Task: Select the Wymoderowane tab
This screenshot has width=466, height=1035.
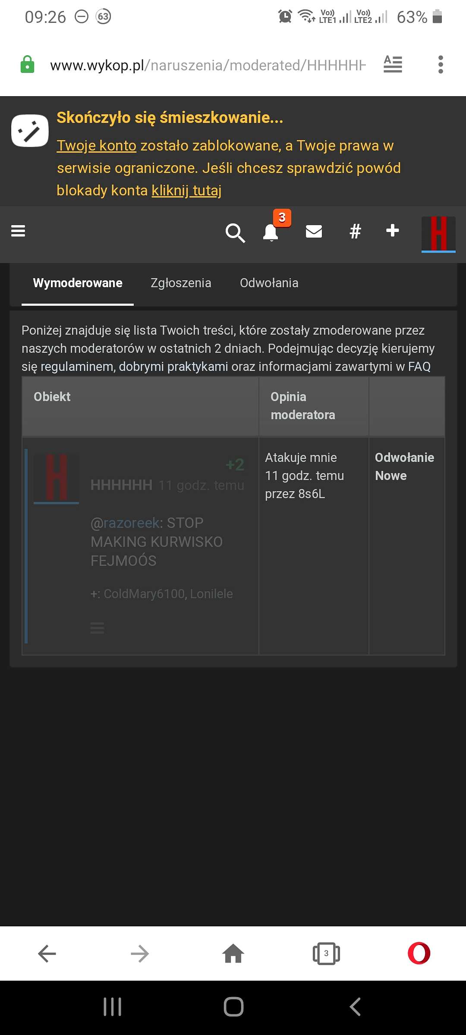Action: point(78,283)
